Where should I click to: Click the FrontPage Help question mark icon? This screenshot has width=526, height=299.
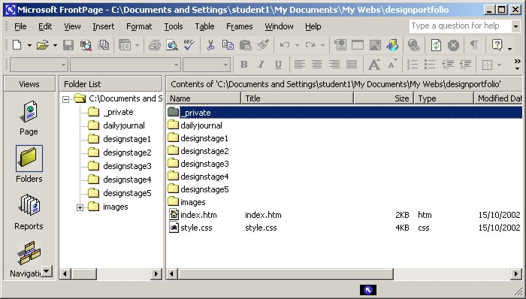point(497,45)
